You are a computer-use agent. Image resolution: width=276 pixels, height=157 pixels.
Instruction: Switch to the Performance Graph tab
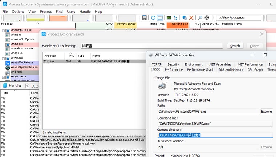click(x=201, y=70)
